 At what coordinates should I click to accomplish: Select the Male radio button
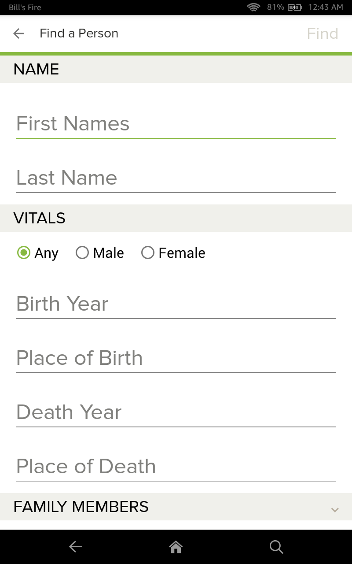click(82, 252)
